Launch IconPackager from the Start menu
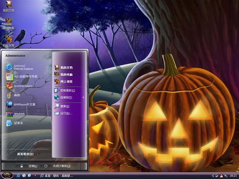Viewport: 239px width, 179px height. (22, 86)
